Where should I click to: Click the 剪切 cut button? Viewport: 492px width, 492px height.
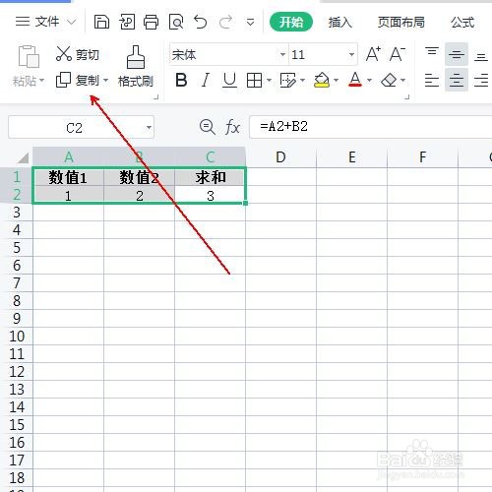click(78, 54)
